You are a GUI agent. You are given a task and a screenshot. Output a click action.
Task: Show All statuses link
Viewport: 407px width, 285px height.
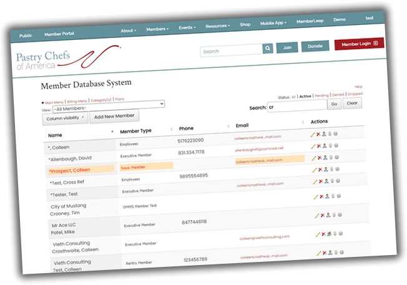[x=293, y=97]
